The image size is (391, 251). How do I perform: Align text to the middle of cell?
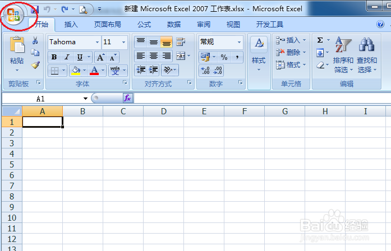coord(154,42)
